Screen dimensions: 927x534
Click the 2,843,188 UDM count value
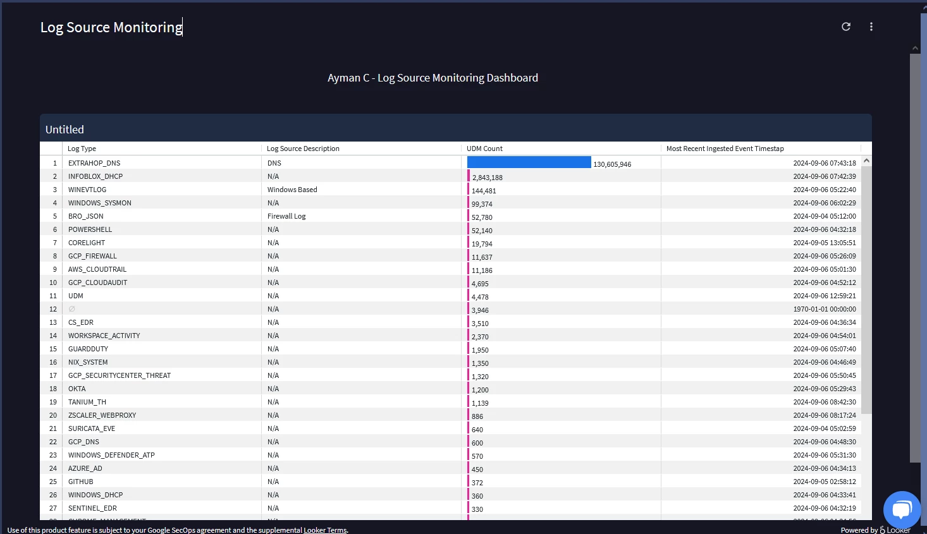[488, 178]
